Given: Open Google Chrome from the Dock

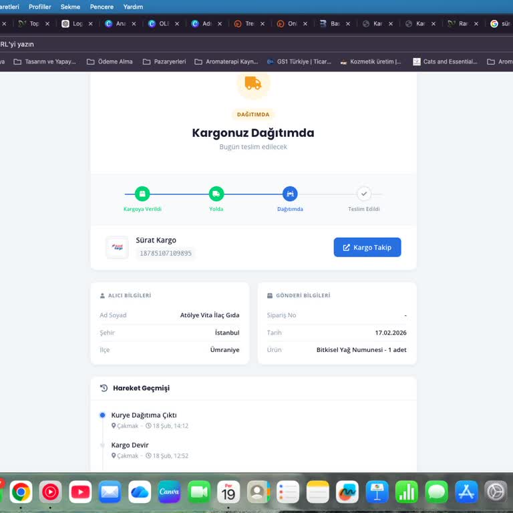Looking at the screenshot, I should coord(21,492).
